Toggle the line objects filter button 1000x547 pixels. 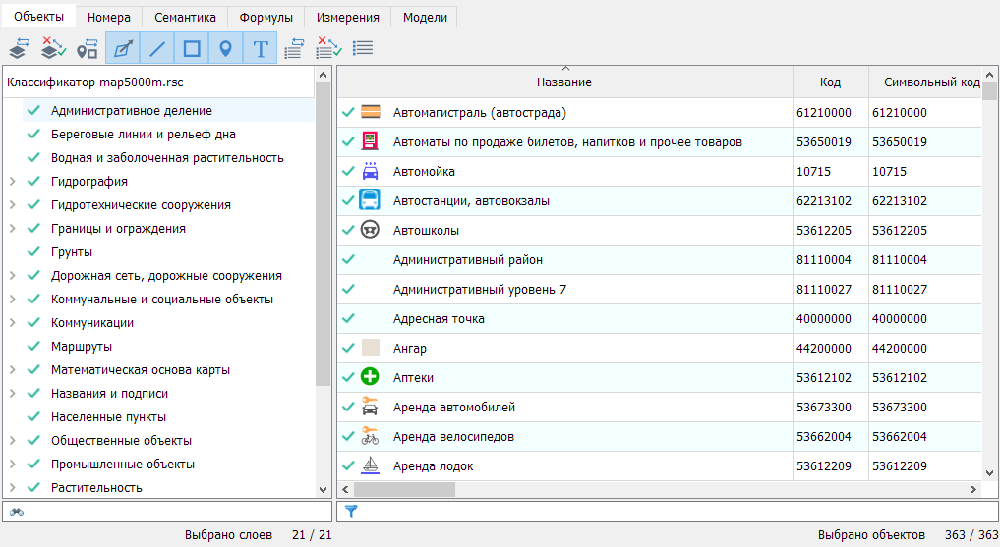click(x=157, y=48)
